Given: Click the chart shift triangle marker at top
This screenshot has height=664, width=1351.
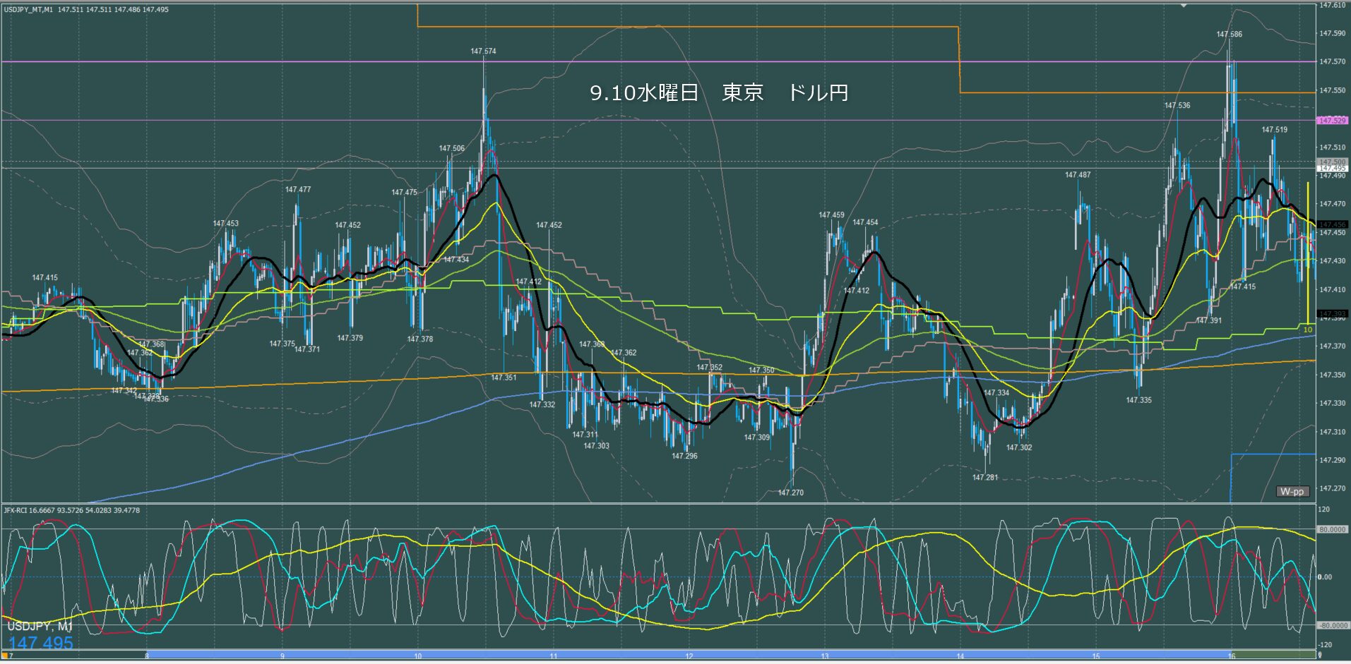Looking at the screenshot, I should coord(1184,6).
